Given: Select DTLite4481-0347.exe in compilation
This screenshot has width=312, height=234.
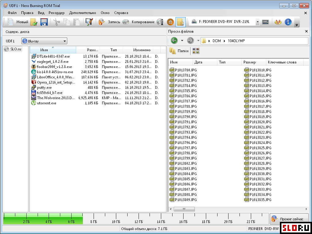Looking at the screenshot, I should [x=53, y=56].
